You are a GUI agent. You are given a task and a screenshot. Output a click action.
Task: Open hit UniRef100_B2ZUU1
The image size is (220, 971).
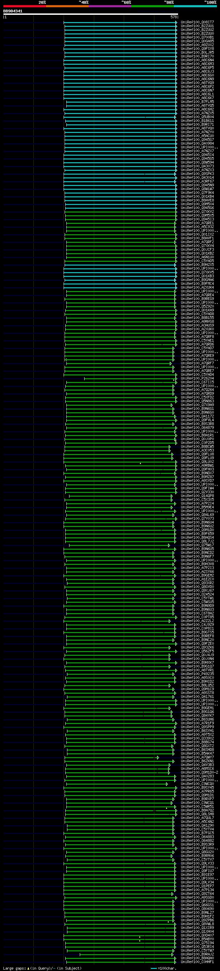(x=197, y=26)
